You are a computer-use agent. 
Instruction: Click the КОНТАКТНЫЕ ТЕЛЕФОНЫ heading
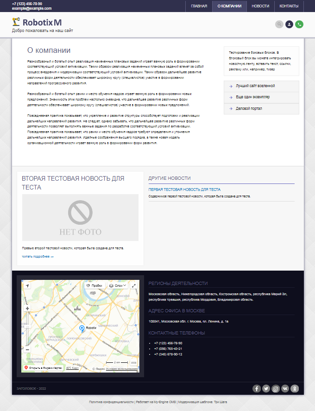[x=176, y=333]
